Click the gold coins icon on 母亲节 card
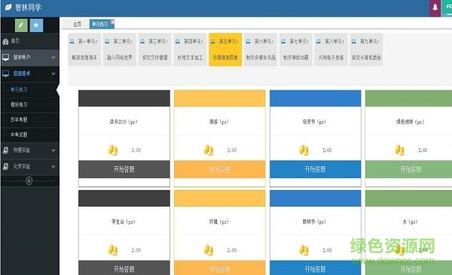This screenshot has height=275, width=452. (x=304, y=150)
